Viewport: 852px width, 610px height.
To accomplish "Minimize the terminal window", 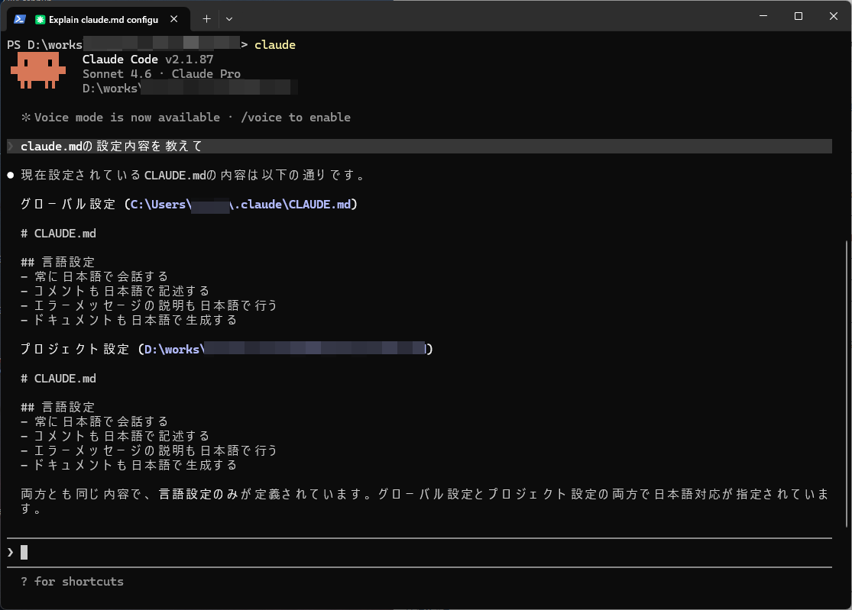I will tap(762, 16).
